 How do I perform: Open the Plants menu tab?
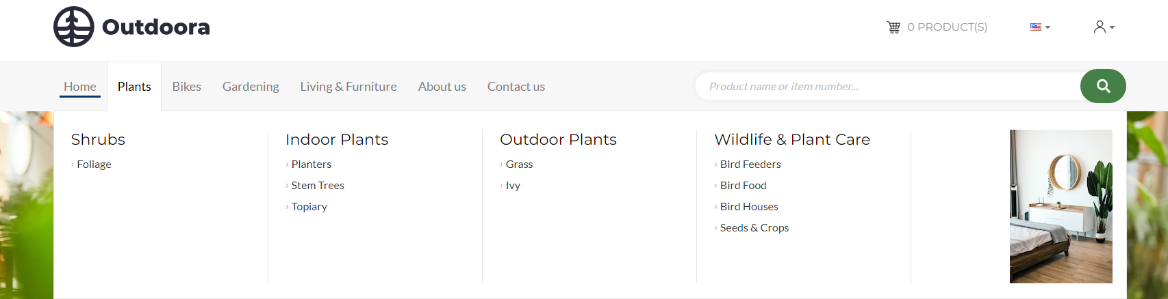[134, 87]
